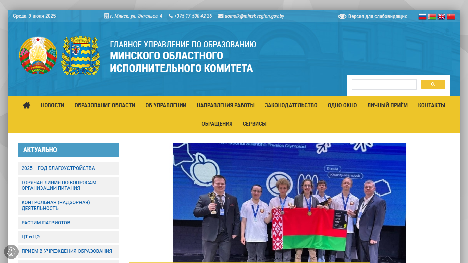Click the Minsk region coat of arms
Image resolution: width=468 pixels, height=263 pixels.
[81, 56]
